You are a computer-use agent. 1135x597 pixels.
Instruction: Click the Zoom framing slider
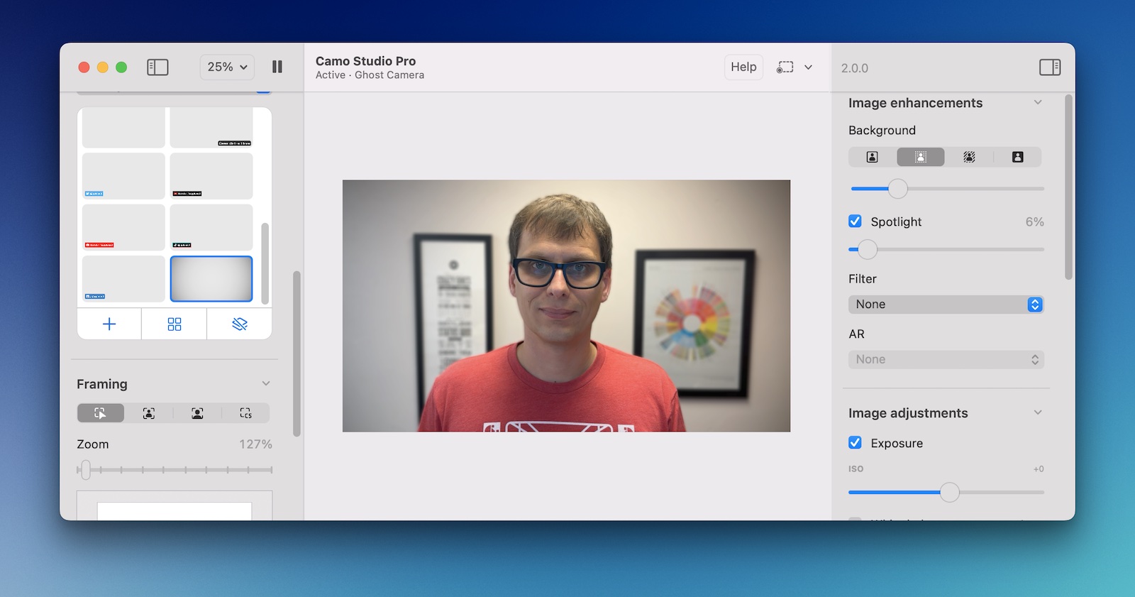pyautogui.click(x=175, y=470)
